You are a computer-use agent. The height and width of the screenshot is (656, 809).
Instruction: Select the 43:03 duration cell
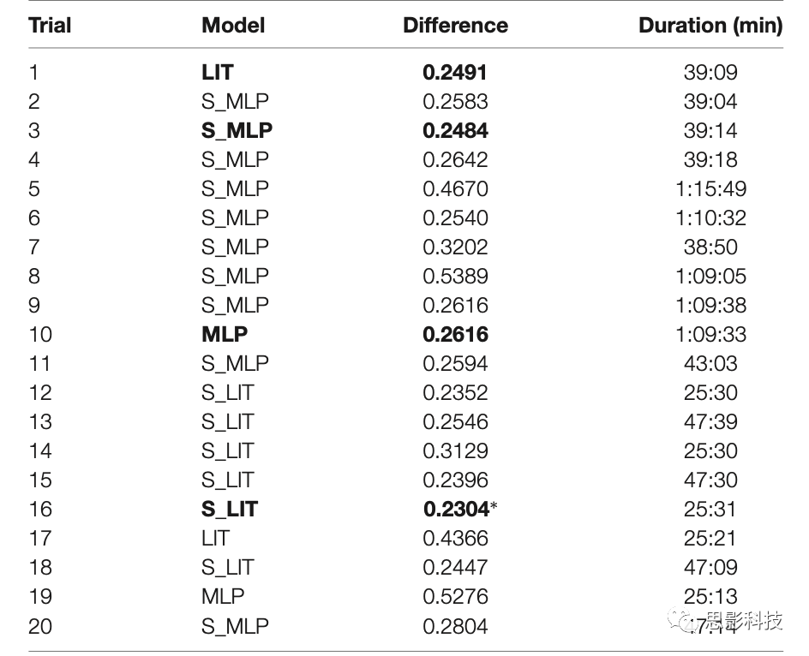[710, 364]
